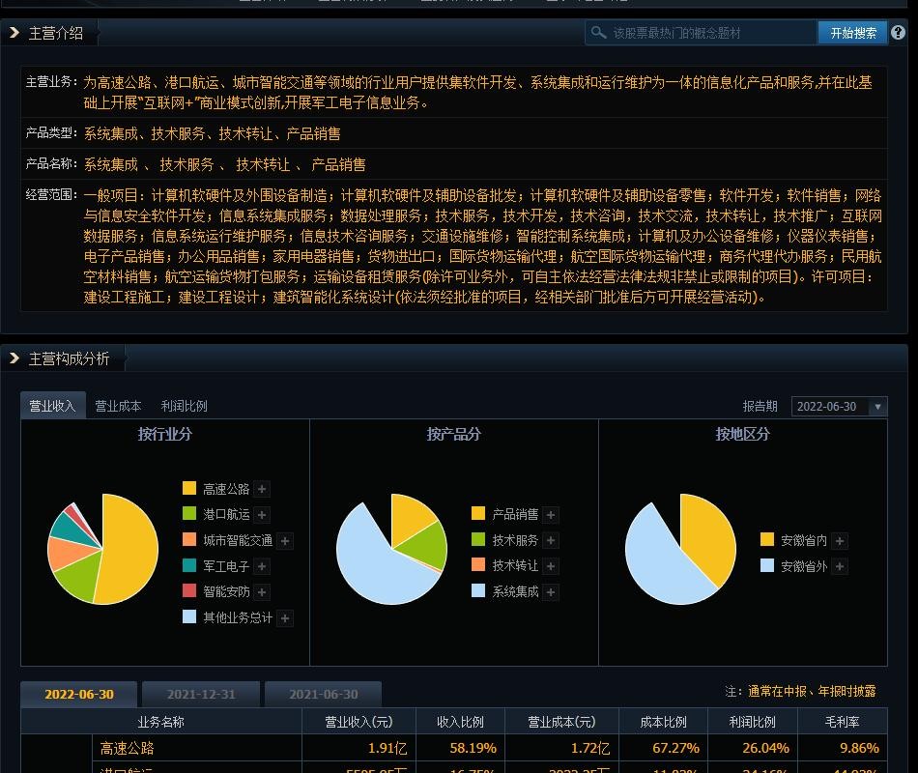Click the arrow icon beside 主营介绍 header
This screenshot has width=918, height=773.
click(14, 32)
